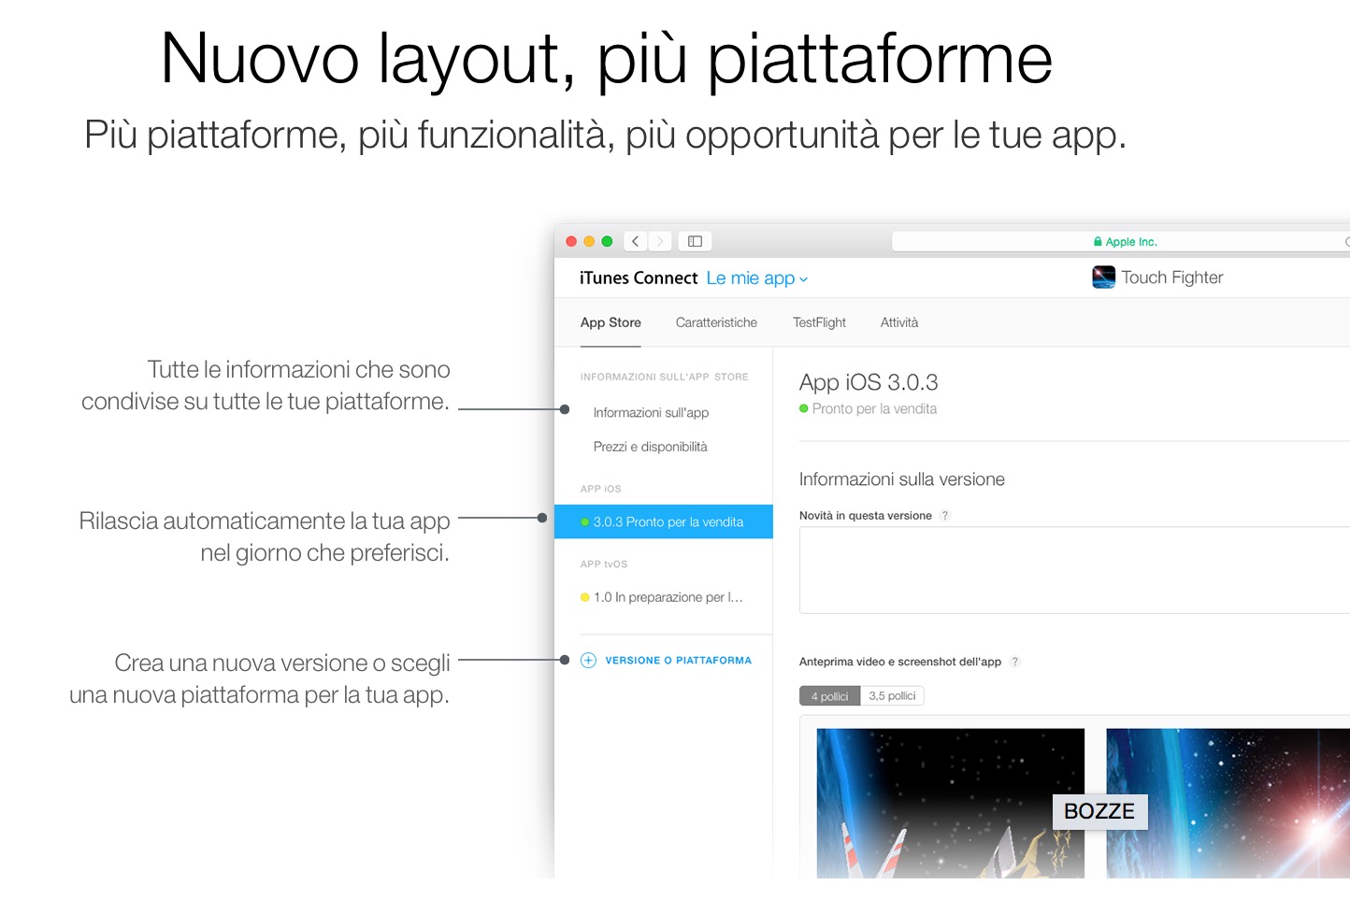Click the Apple Inc. address bar
This screenshot has width=1350, height=899.
click(x=1122, y=242)
